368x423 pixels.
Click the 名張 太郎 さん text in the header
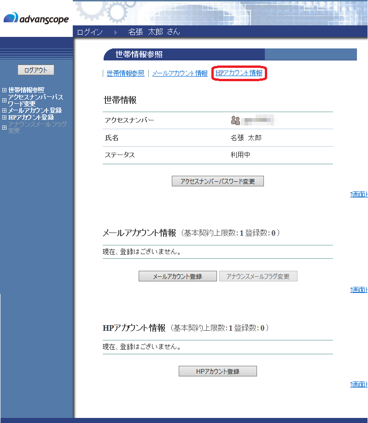click(x=154, y=32)
